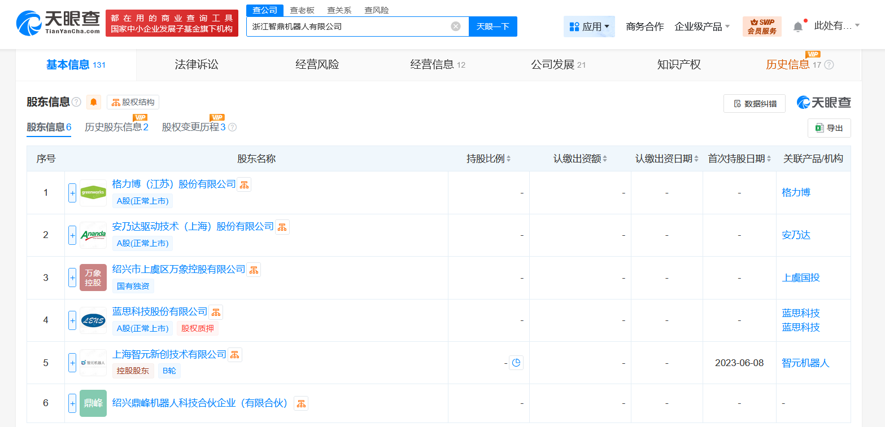Open the 商务合作 link
885x427 pixels.
[645, 27]
